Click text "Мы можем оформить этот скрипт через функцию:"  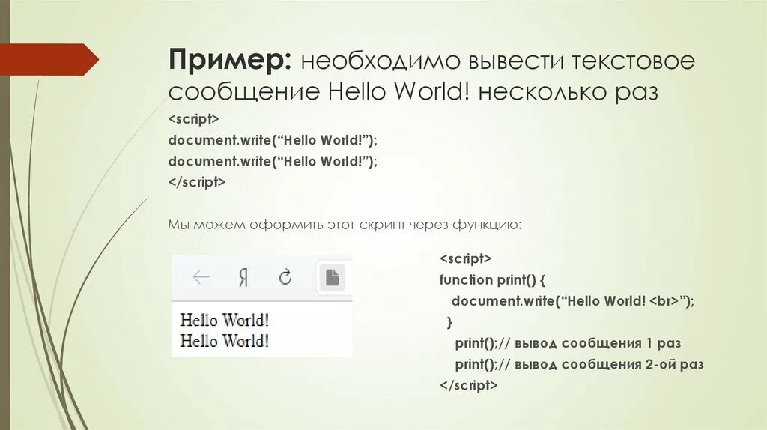click(345, 225)
